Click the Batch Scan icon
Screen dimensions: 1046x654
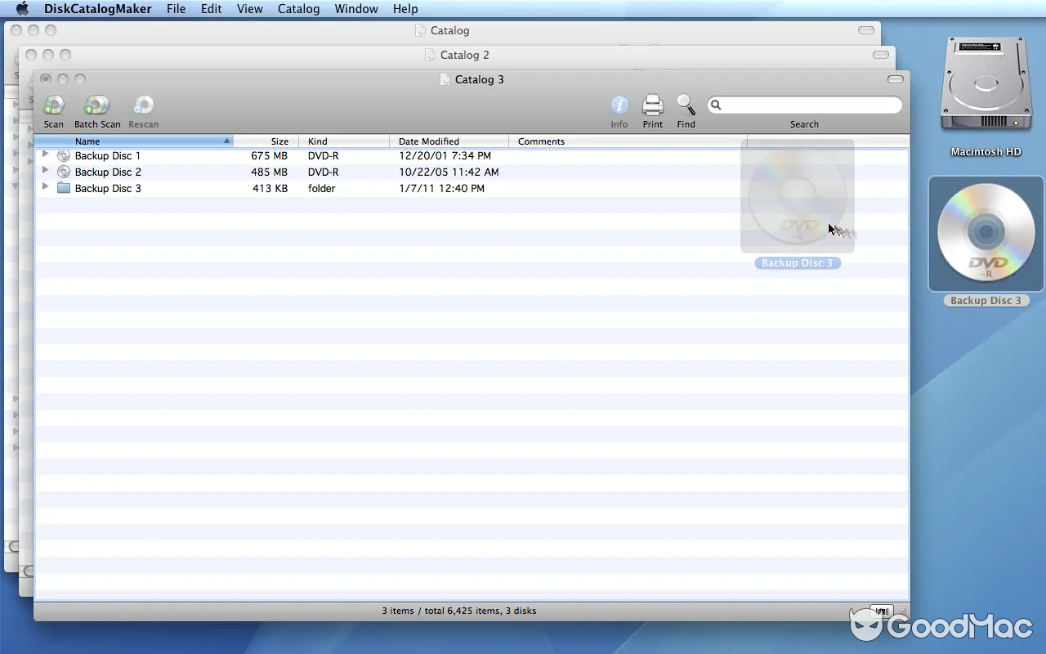[x=96, y=109]
